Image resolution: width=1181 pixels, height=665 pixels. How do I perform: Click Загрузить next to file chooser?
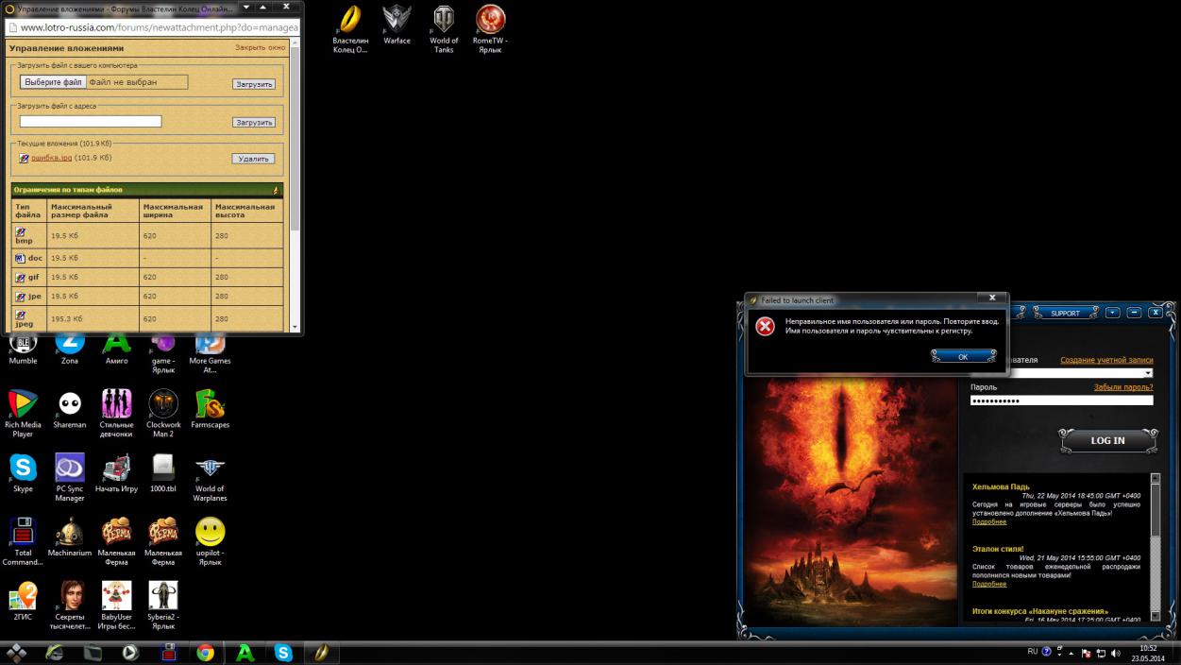254,84
